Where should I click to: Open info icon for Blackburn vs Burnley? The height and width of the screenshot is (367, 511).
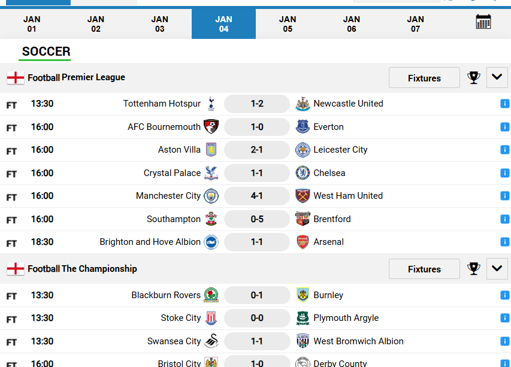point(504,295)
